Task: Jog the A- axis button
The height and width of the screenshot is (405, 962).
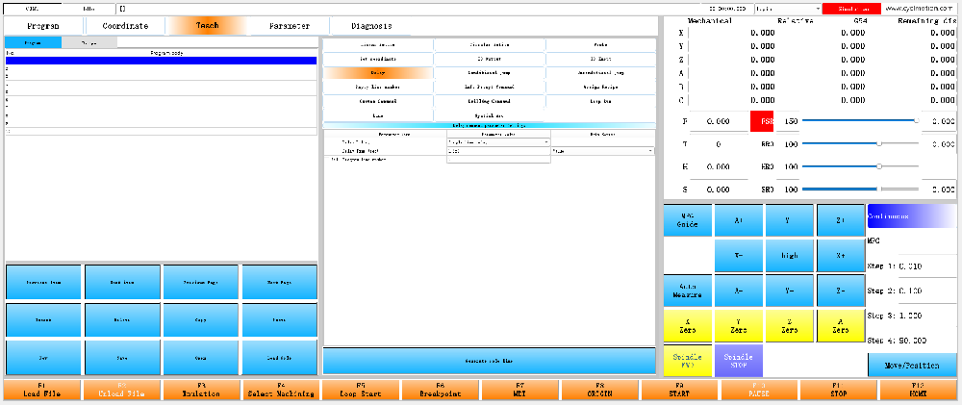Action: click(739, 291)
